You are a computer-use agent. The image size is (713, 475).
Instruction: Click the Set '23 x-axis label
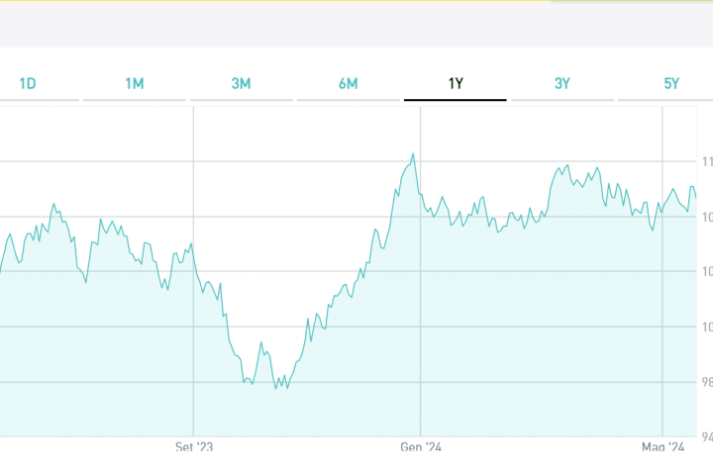[194, 448]
